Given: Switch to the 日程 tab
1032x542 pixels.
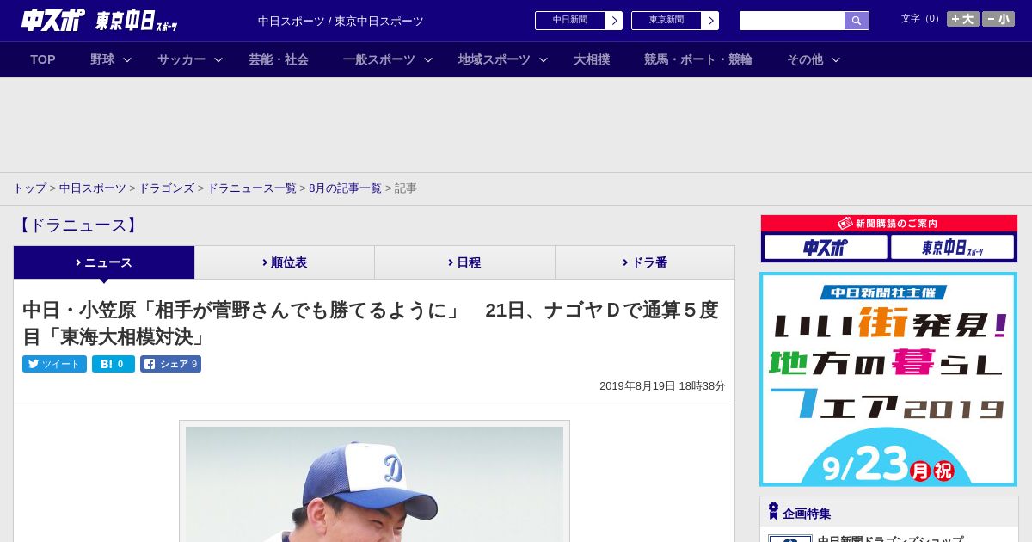Looking at the screenshot, I should pyautogui.click(x=464, y=262).
